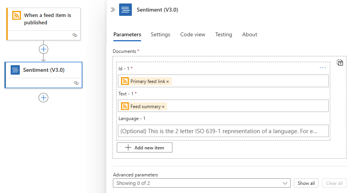Screen dimensions: 348x193
Task: Switch to the Settings tab
Action: (x=160, y=35)
